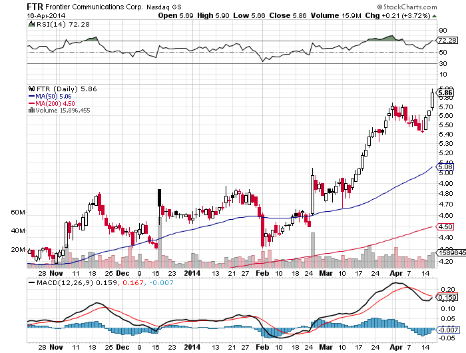Click the tall black candlestick in mid-December
The image size is (466, 353).
point(159,197)
